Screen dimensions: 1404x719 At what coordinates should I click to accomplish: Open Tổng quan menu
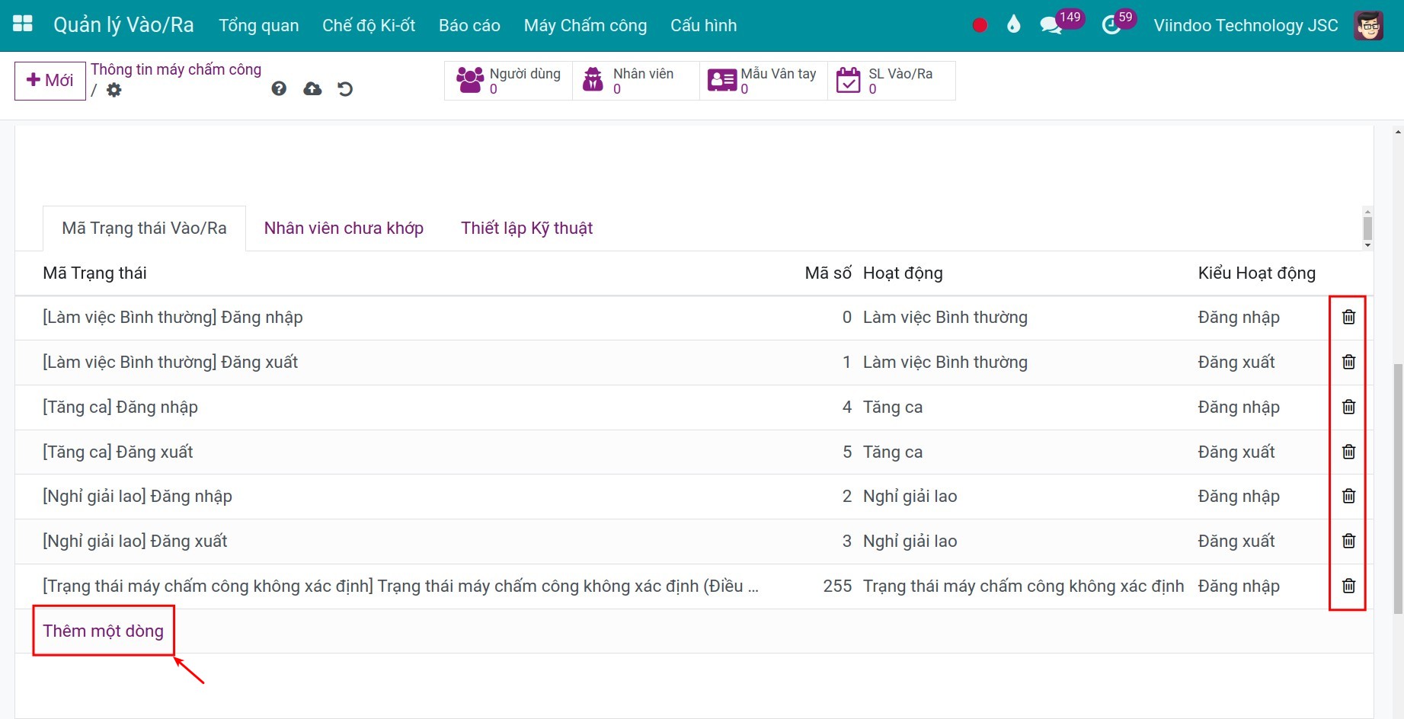coord(259,25)
